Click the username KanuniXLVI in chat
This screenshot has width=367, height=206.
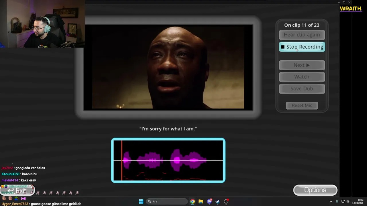[x=10, y=174]
